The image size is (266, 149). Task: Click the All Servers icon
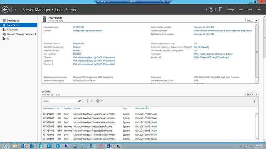4,29
